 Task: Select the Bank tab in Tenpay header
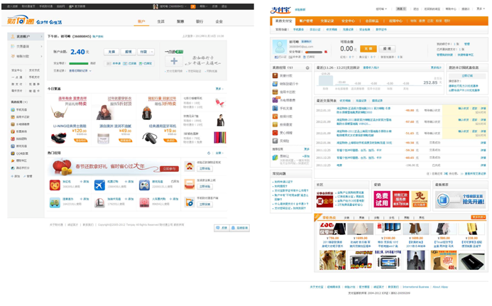tap(199, 21)
